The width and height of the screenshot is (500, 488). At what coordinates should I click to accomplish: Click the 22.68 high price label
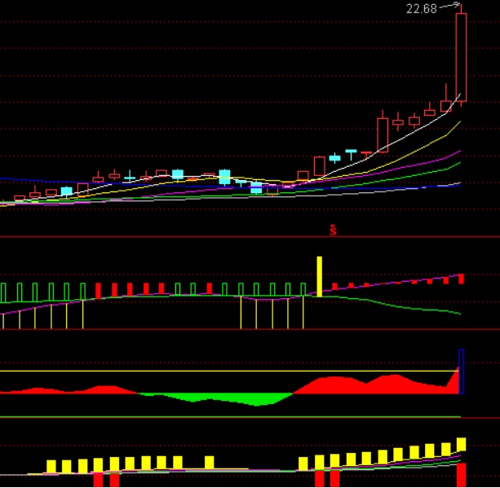(x=421, y=9)
